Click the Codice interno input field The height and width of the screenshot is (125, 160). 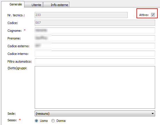point(95,54)
